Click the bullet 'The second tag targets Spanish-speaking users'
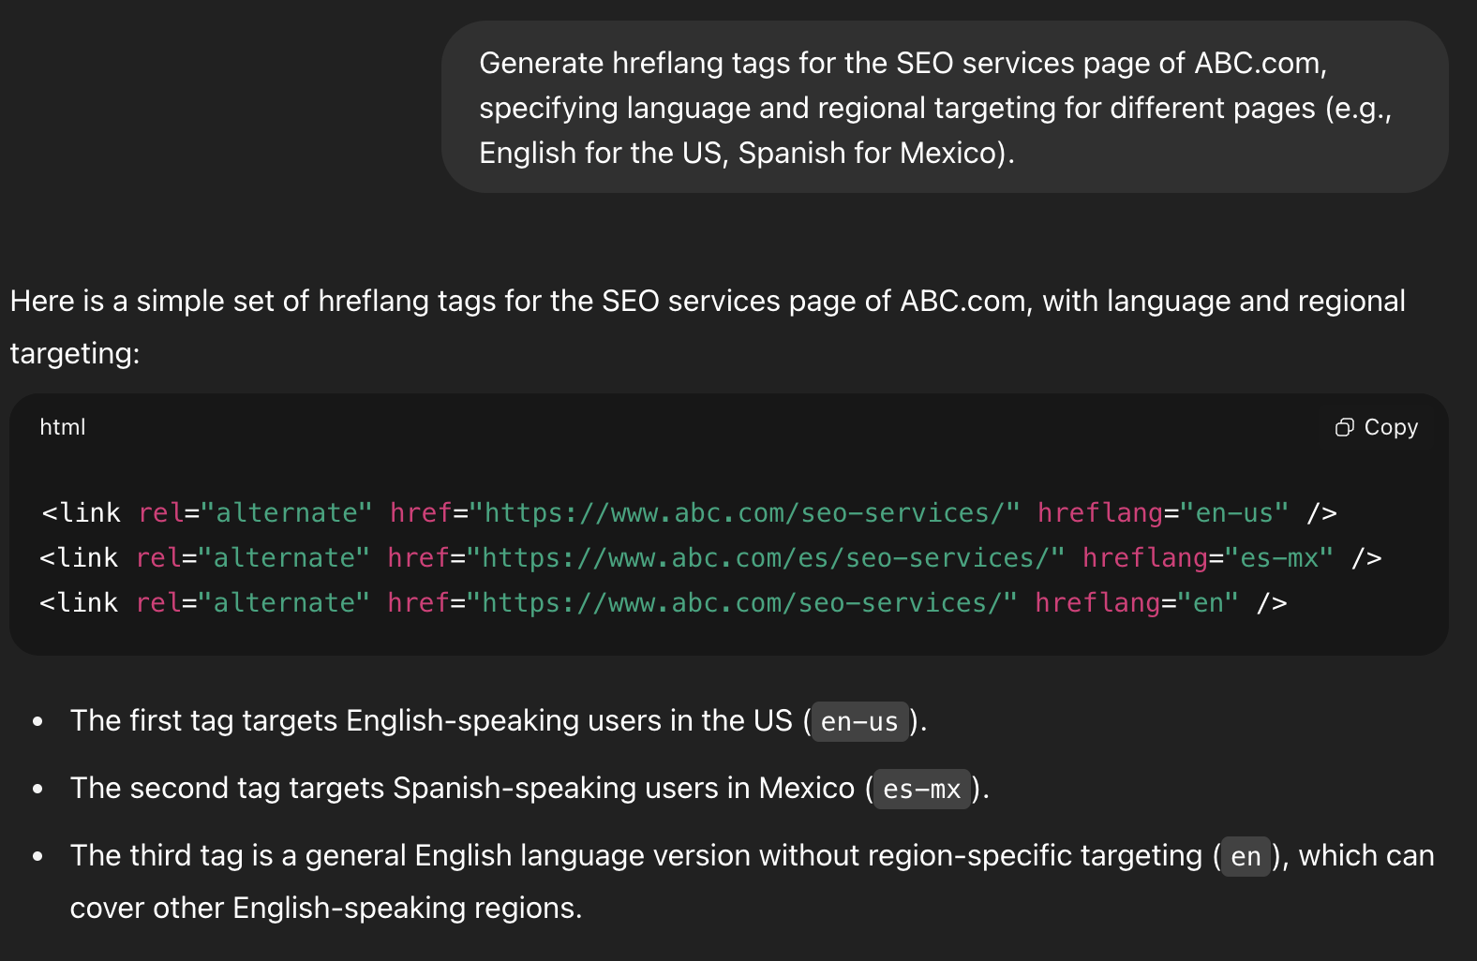Viewport: 1477px width, 961px height. pyautogui.click(x=530, y=789)
